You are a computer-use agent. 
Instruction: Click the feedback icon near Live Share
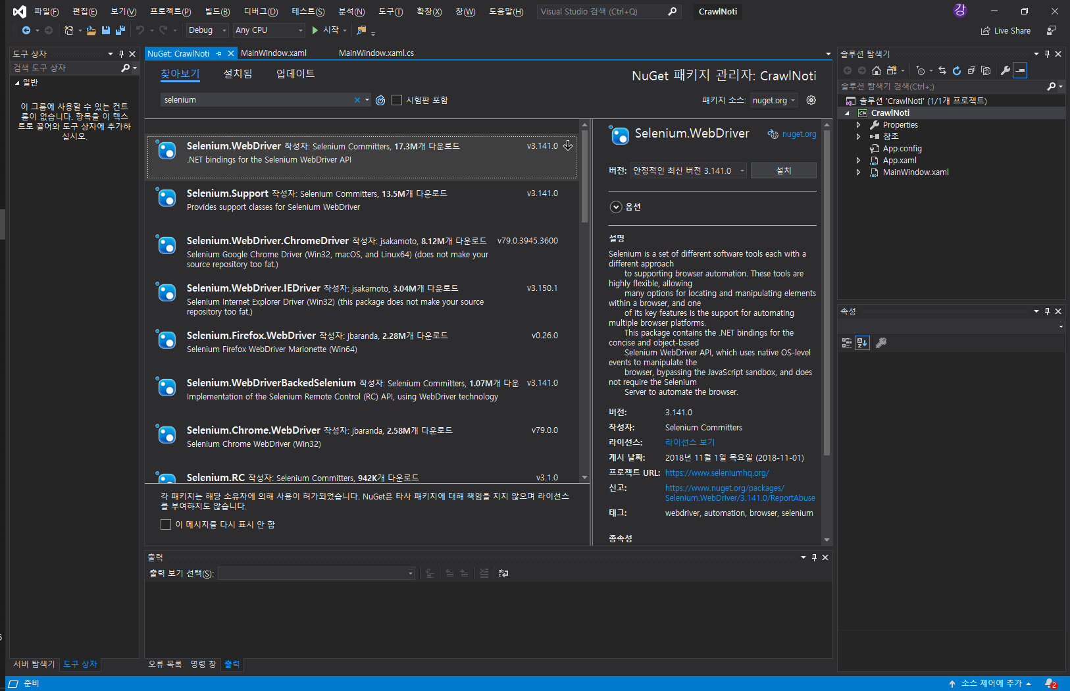[x=1052, y=30]
